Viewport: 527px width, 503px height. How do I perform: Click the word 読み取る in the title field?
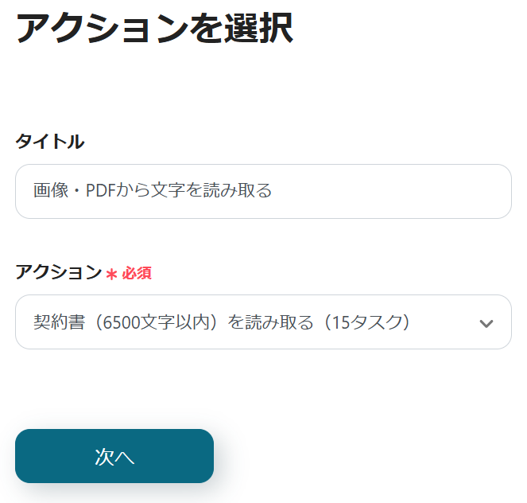click(x=246, y=191)
